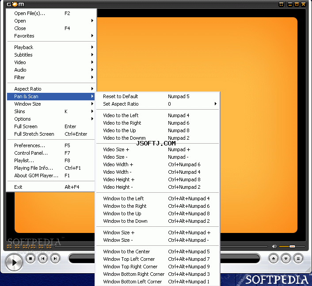Select Video Size + item

point(158,149)
